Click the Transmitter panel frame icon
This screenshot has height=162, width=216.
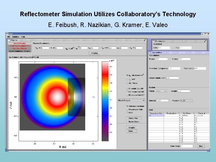click(x=150, y=52)
